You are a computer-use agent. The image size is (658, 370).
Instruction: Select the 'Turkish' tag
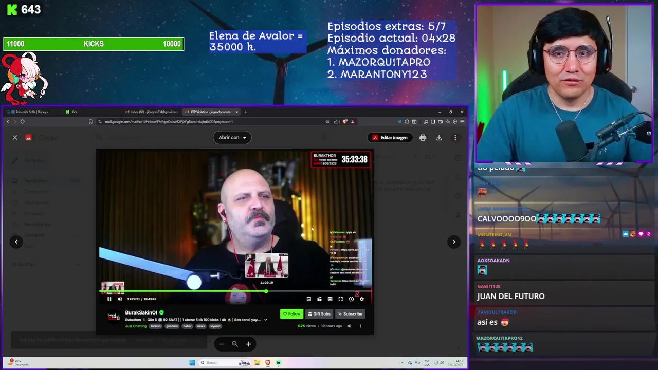pyautogui.click(x=155, y=326)
